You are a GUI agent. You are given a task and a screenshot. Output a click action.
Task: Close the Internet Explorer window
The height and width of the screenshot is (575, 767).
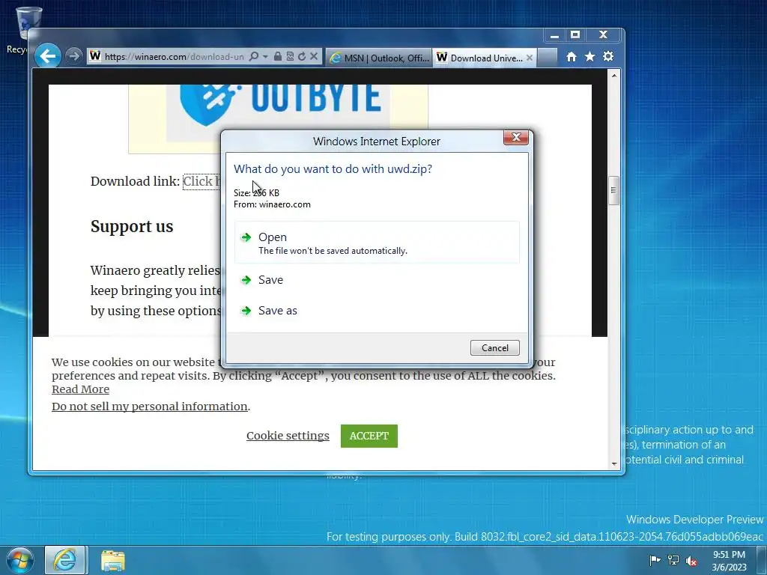click(x=603, y=35)
